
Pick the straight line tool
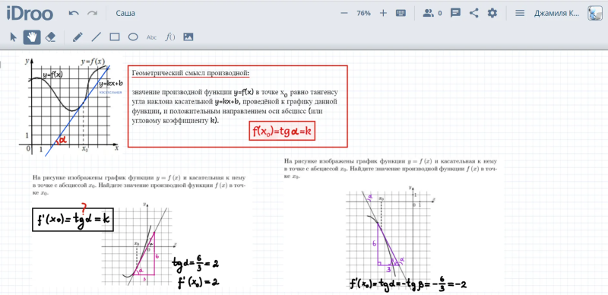96,37
